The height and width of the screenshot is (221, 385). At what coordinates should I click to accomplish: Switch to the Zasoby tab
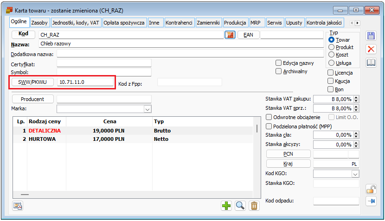pyautogui.click(x=39, y=23)
